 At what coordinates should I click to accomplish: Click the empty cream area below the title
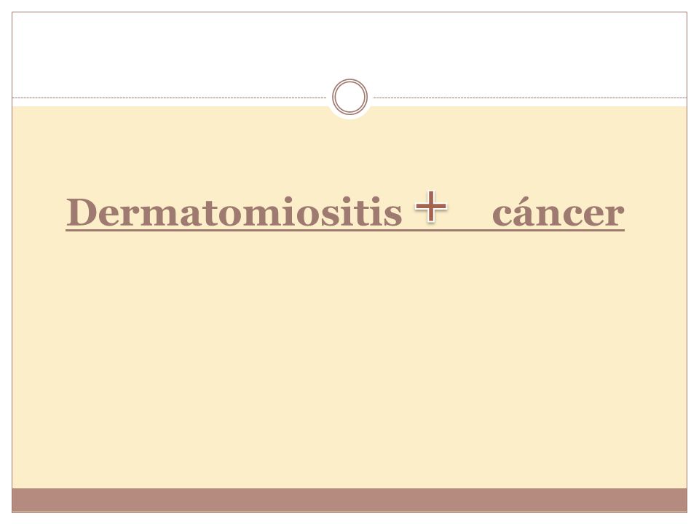(349, 357)
